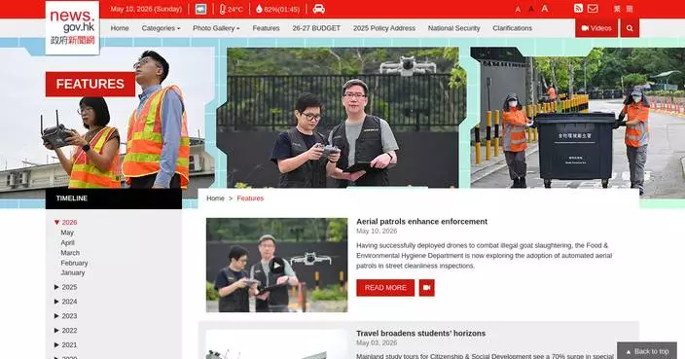Screen dimensions: 685x359
Task: Click Back to top button
Action: tap(647, 351)
